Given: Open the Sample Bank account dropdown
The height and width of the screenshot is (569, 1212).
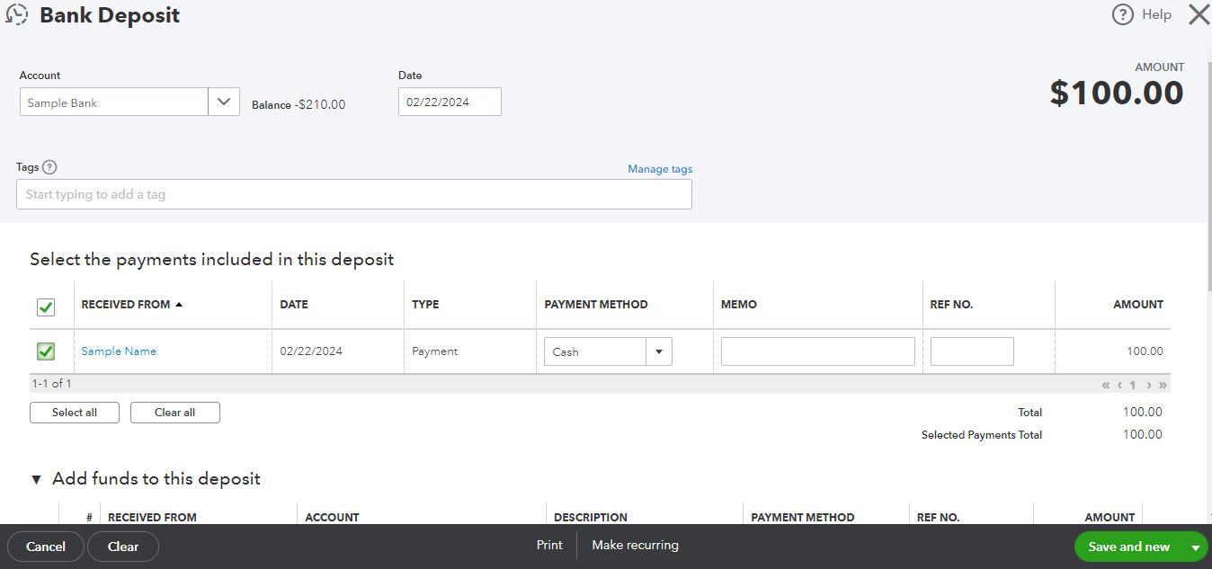Looking at the screenshot, I should (x=223, y=102).
